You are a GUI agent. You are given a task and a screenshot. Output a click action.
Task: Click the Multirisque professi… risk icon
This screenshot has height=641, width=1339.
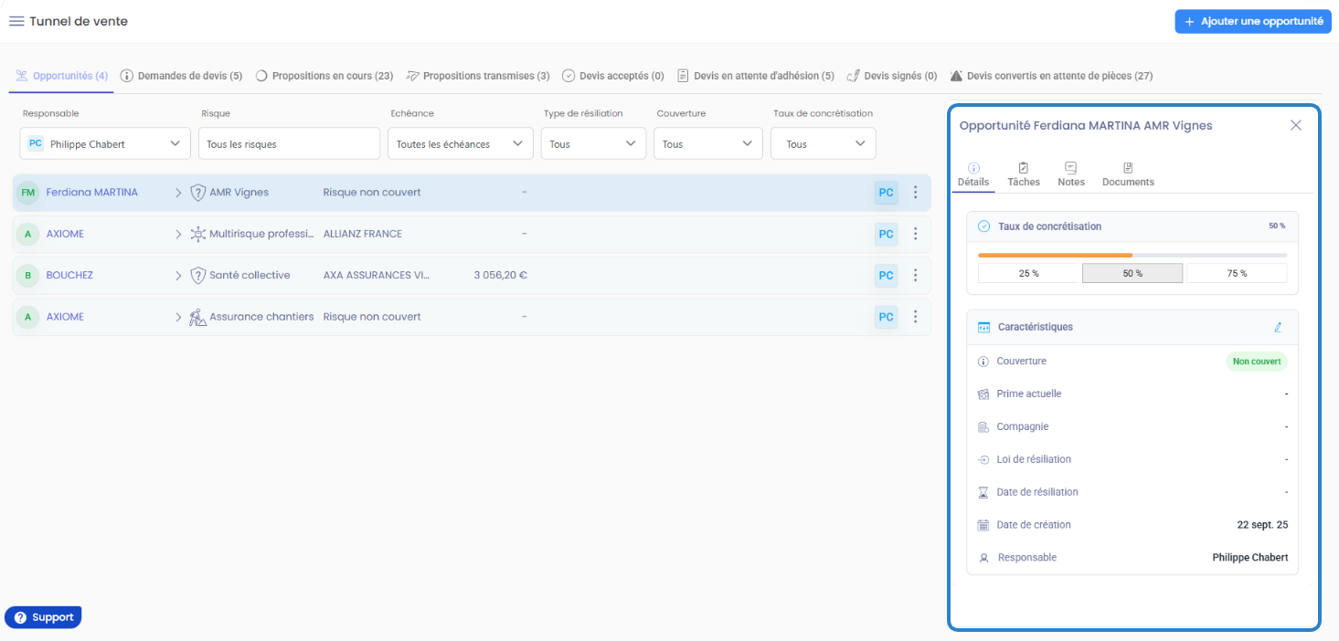click(x=197, y=234)
